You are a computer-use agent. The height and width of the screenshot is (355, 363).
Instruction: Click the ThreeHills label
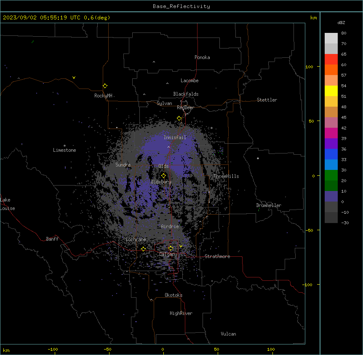(x=226, y=176)
